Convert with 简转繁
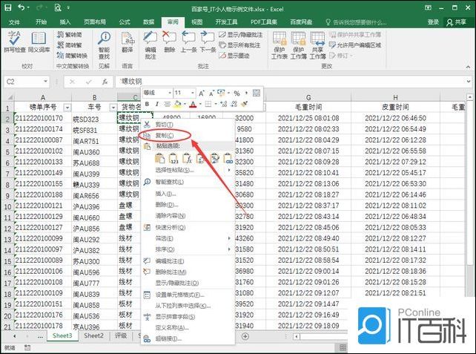The height and width of the screenshot is (354, 476). (69, 45)
